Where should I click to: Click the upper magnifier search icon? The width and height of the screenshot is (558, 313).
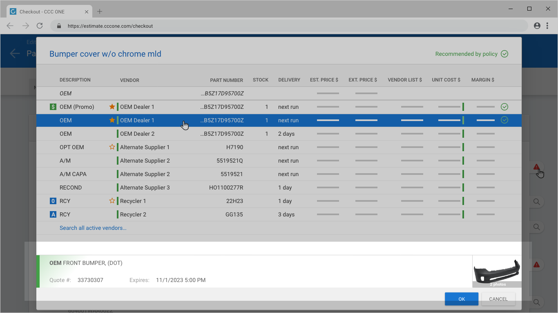pyautogui.click(x=537, y=202)
